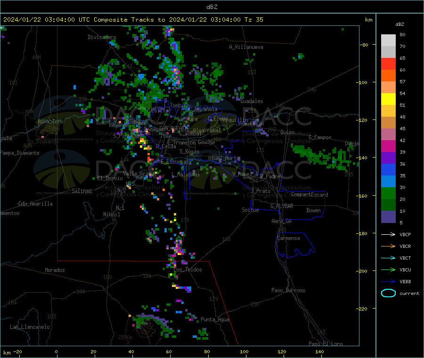Click the Atuel_Norte map label

pos(224,158)
